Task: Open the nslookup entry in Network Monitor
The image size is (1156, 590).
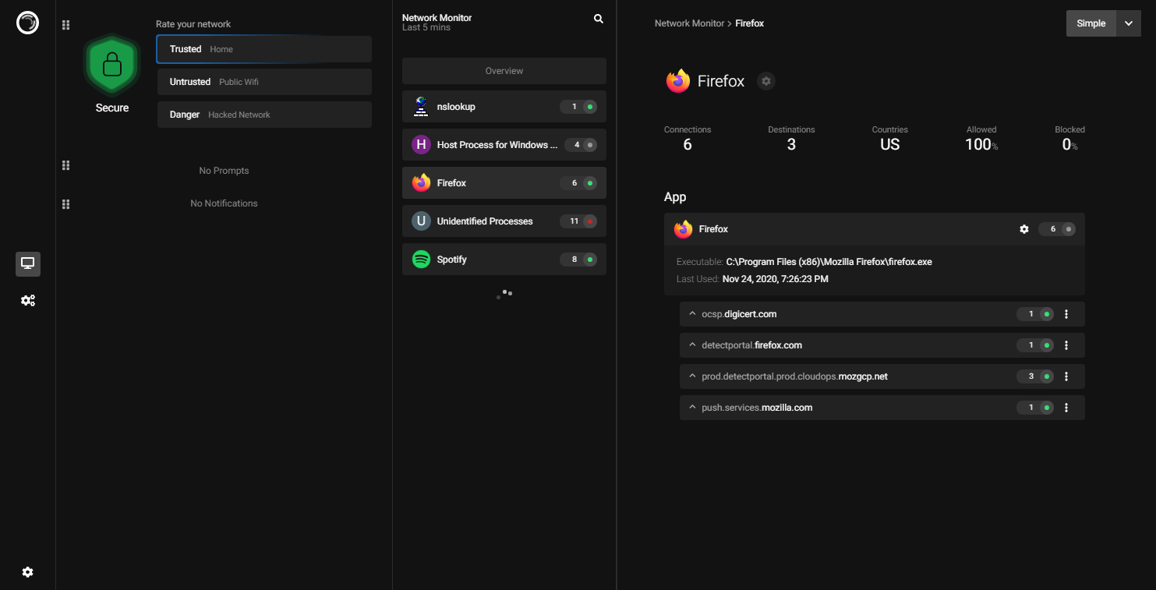Action: (504, 107)
